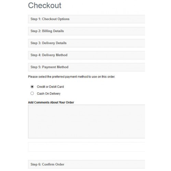Image resolution: width=171 pixels, height=171 pixels.
Task: Open Step 3: Delivery Details section
Action: pyautogui.click(x=87, y=43)
